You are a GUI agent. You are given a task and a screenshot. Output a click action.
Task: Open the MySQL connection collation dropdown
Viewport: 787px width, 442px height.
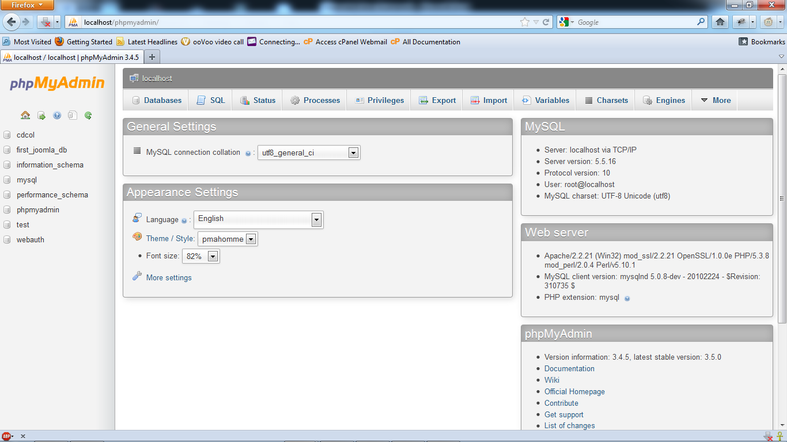coord(353,152)
